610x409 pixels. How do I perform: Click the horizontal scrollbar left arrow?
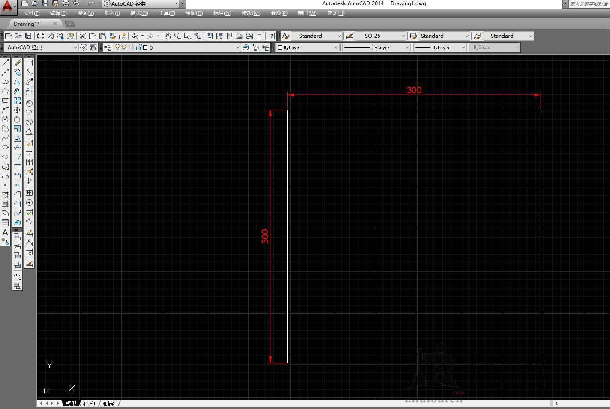point(556,403)
